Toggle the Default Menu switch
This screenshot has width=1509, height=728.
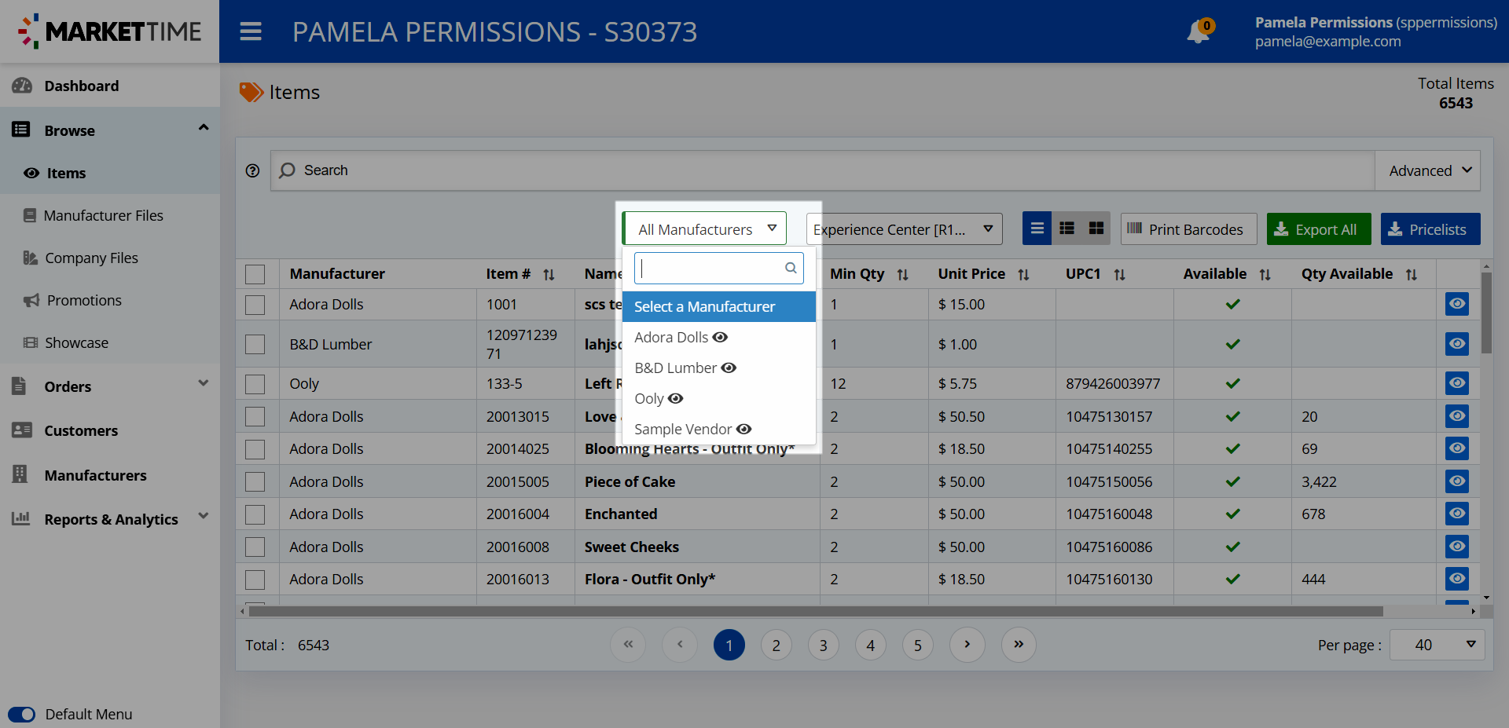point(22,714)
